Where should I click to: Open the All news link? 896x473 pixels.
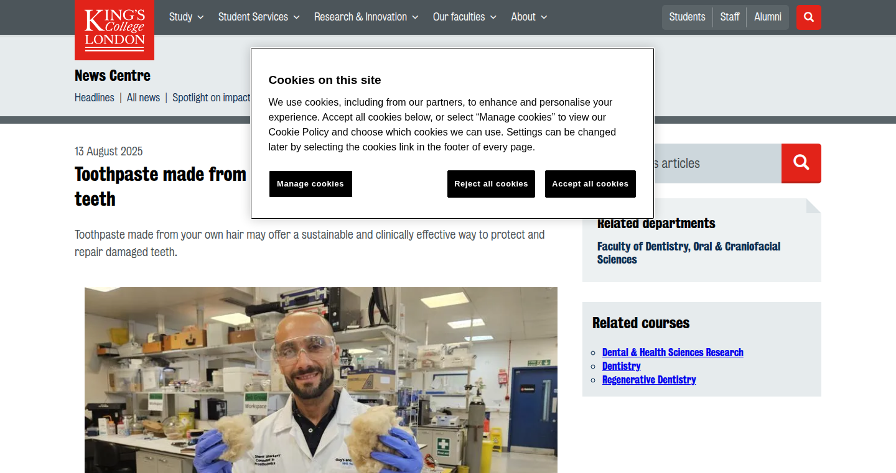tap(143, 98)
